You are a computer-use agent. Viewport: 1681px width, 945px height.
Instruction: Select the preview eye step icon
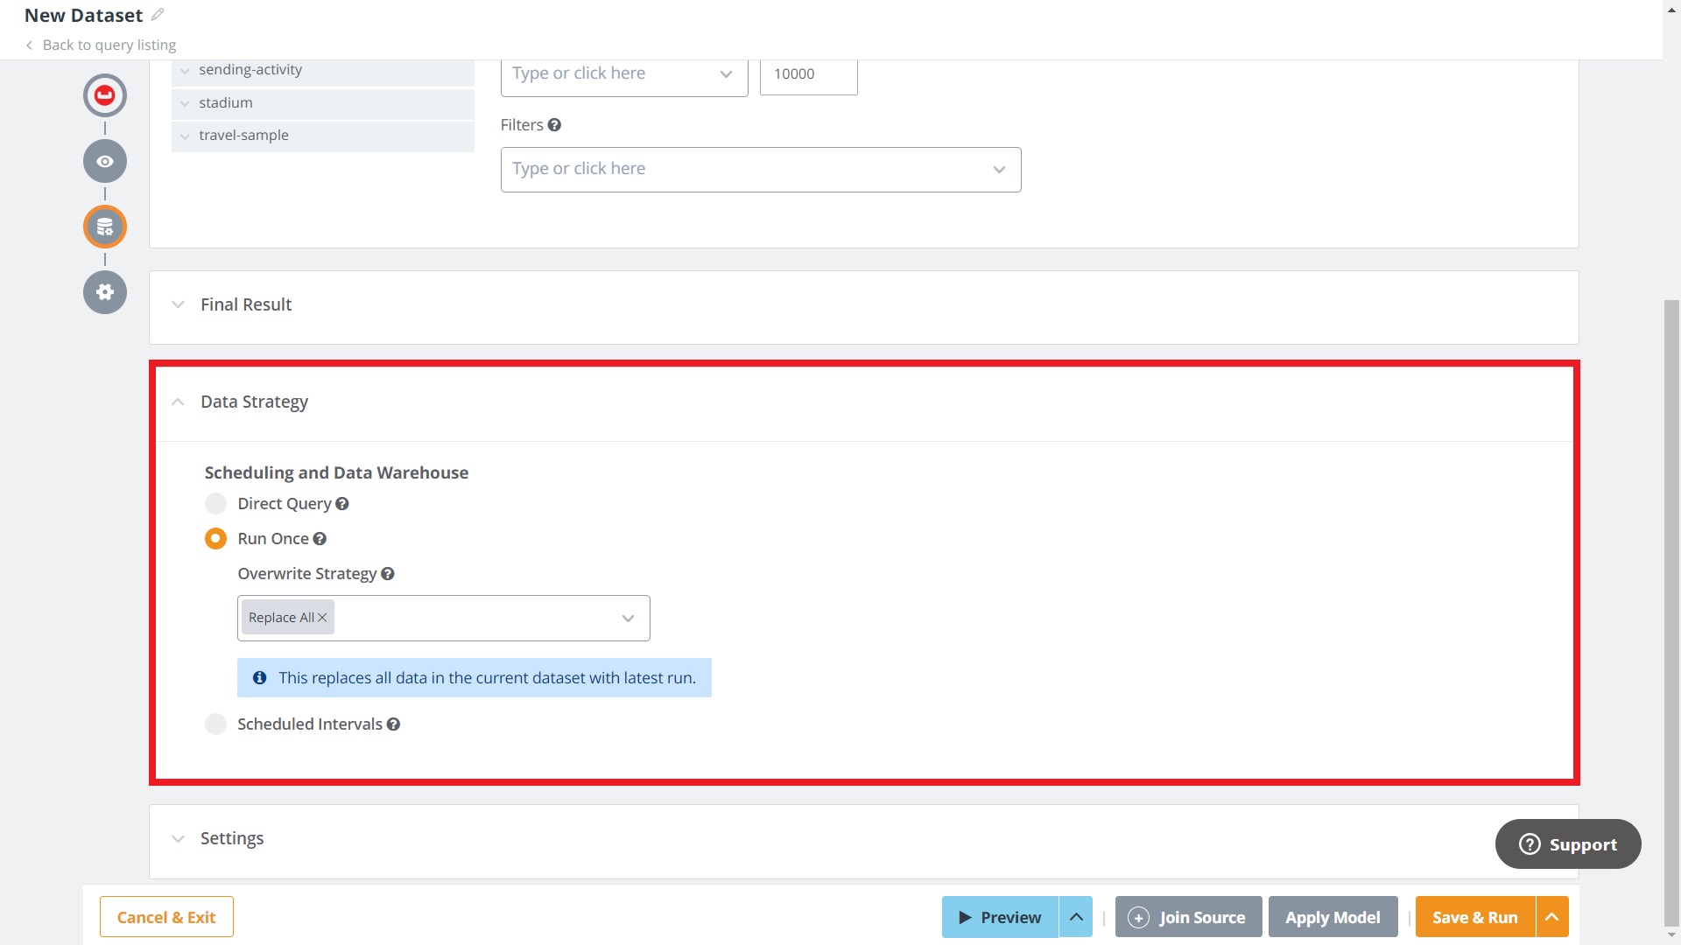pos(104,161)
